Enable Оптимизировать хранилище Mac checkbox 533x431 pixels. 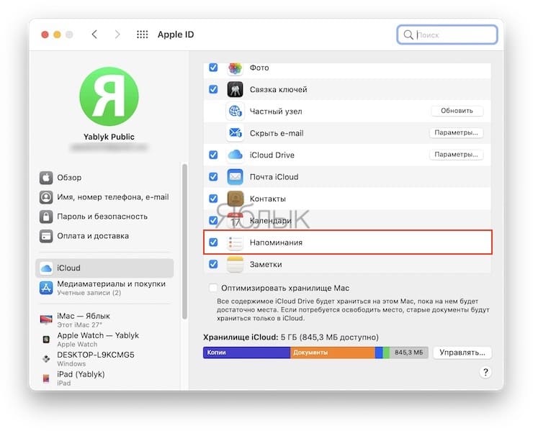(213, 288)
